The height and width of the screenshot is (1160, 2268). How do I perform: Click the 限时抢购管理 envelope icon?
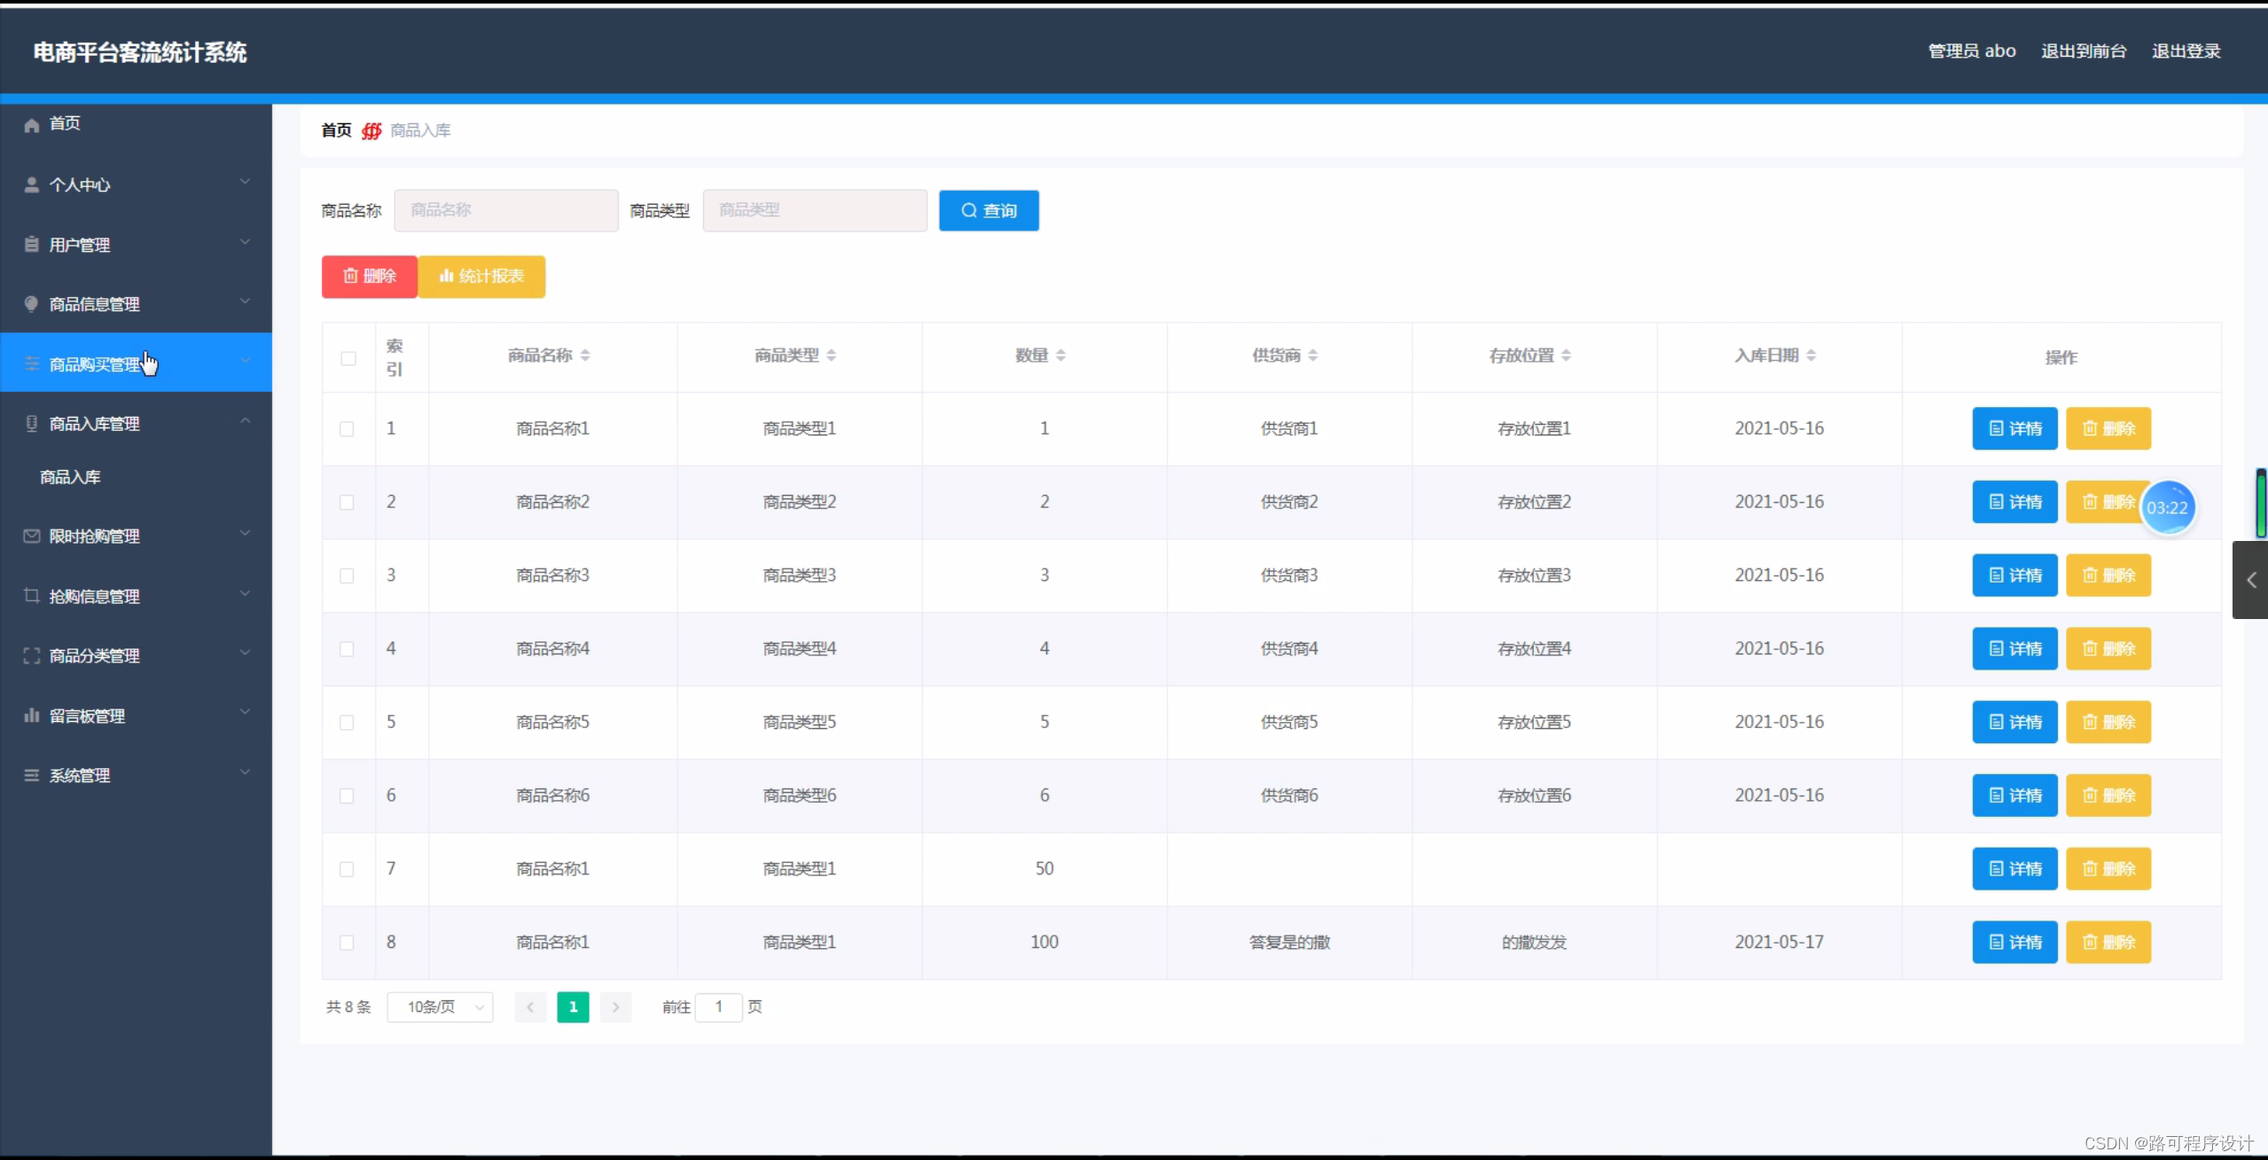click(x=32, y=537)
